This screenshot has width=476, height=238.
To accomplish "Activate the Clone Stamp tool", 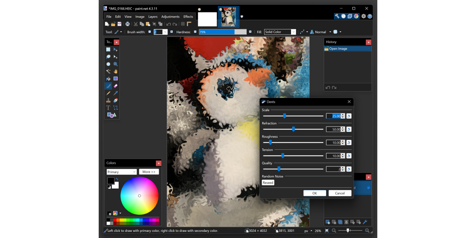I will 108,101.
